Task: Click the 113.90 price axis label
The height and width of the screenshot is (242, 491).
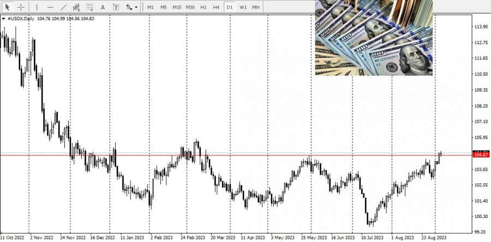Action: [x=481, y=27]
